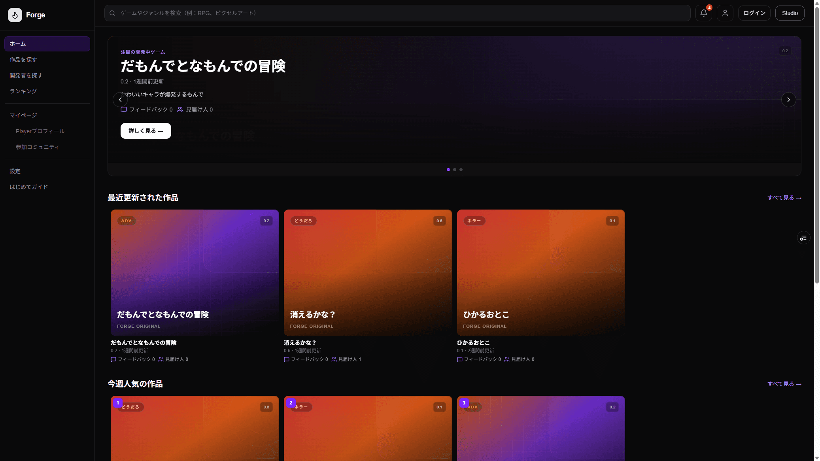820x461 pixels.
Task: Click すべて見る for 今週人気の作品
Action: pos(784,384)
